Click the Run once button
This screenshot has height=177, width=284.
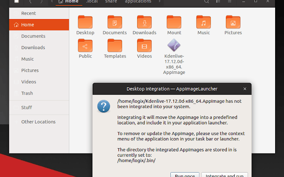coord(185,175)
